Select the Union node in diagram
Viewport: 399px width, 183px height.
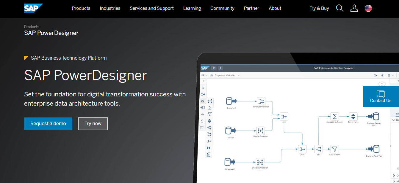tap(302, 149)
